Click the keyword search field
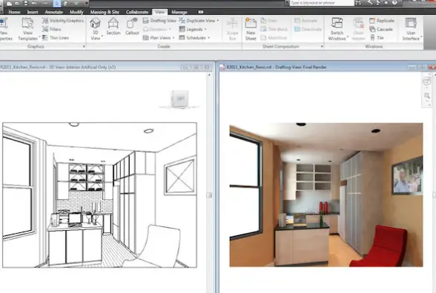This screenshot has height=293, width=436. (322, 3)
